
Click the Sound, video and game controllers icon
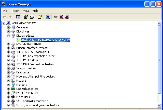(x=13, y=105)
